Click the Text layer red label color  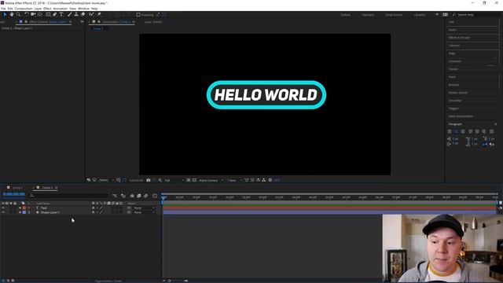(24, 208)
